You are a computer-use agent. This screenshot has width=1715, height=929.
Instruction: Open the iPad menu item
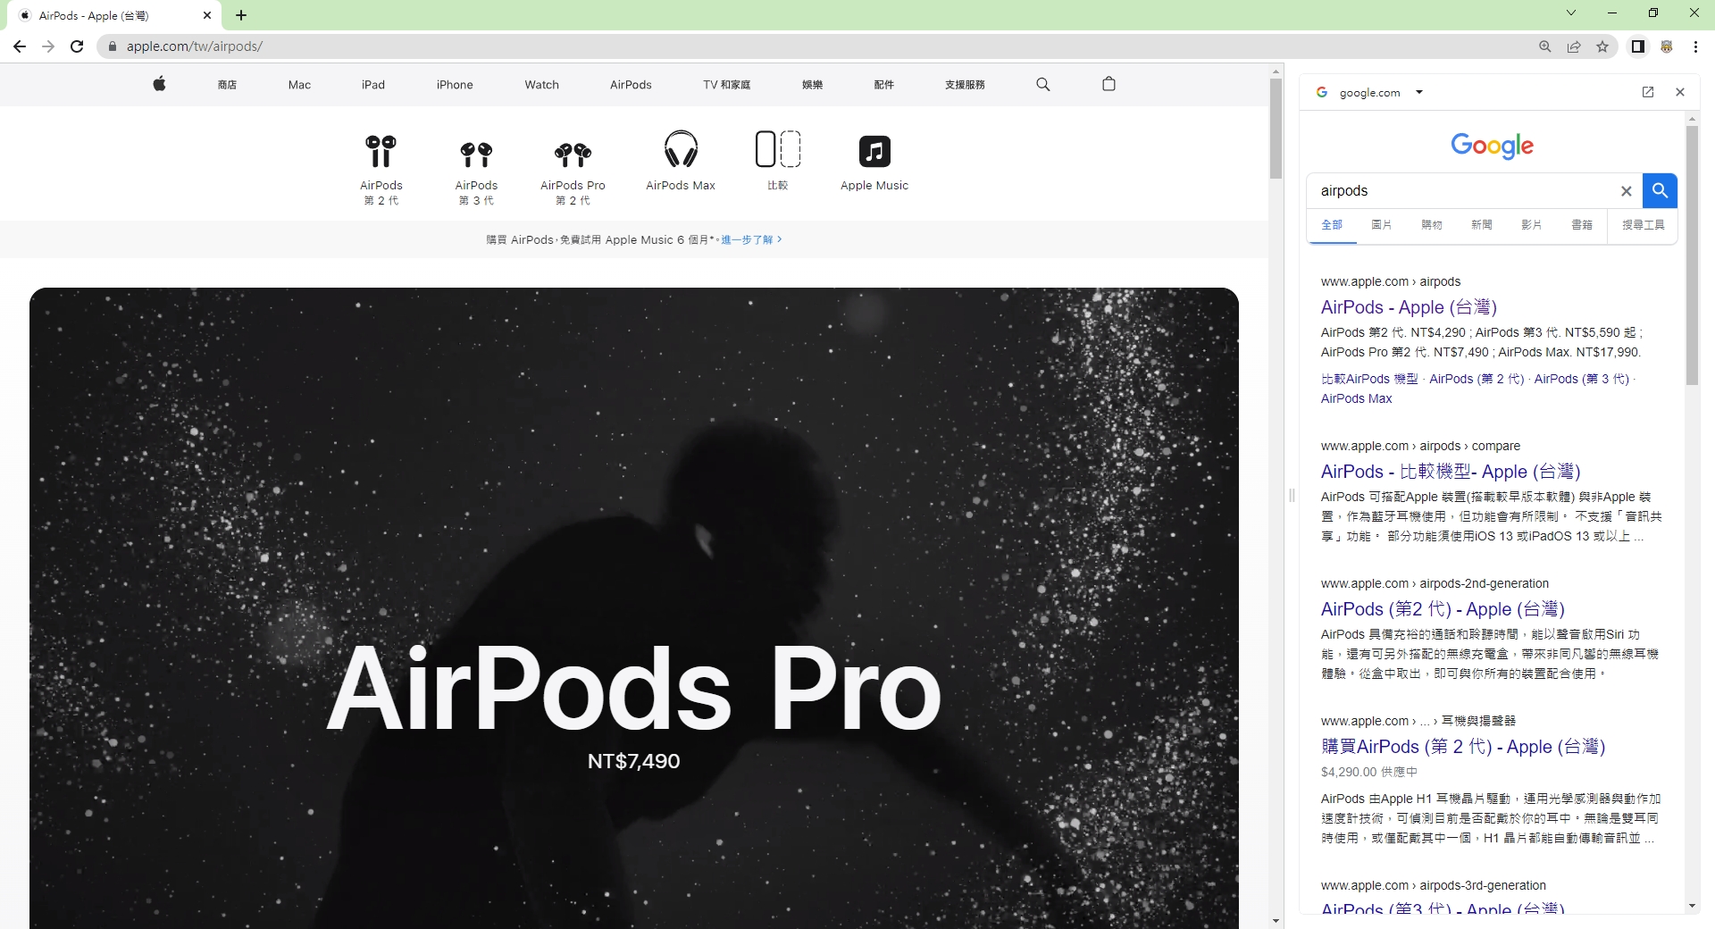(373, 85)
